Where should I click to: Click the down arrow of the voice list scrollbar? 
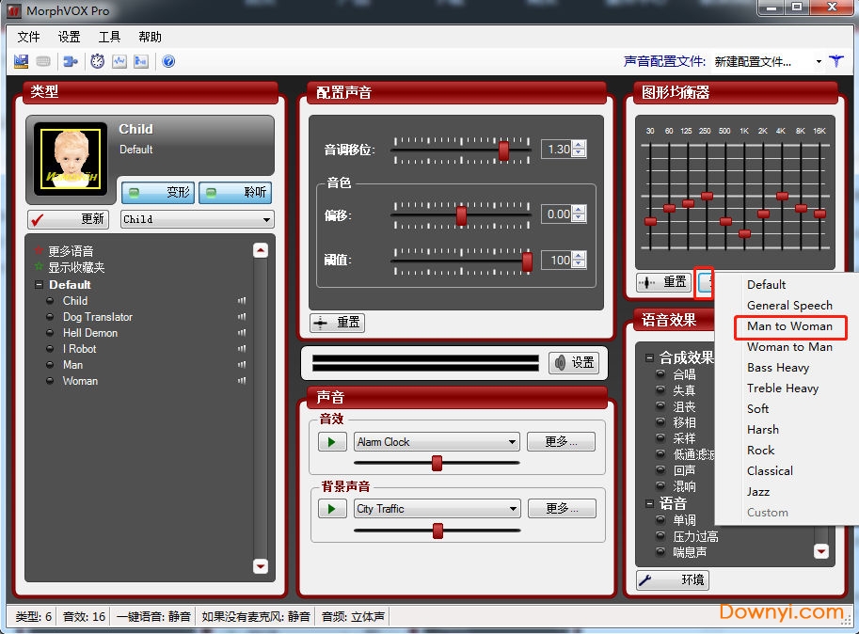coord(261,567)
